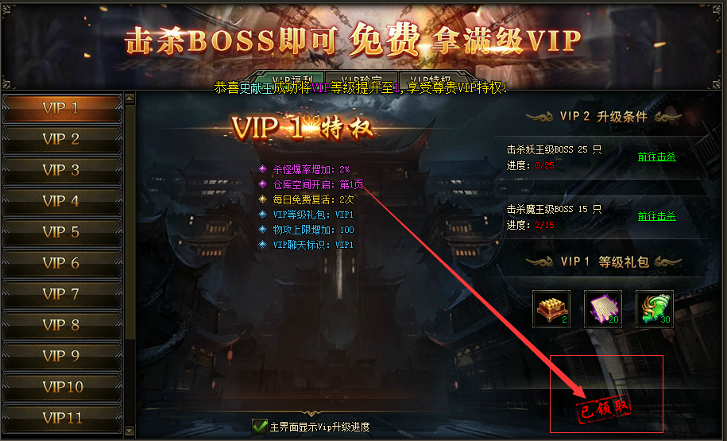This screenshot has width=727, height=441.
Task: Click the red 已领取 claimed stamp
Action: point(604,408)
